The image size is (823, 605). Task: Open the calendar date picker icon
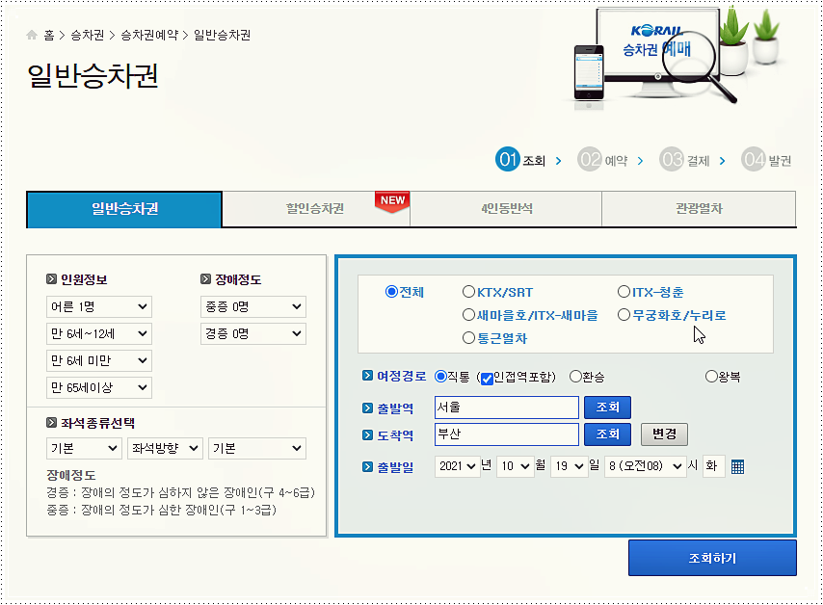click(x=737, y=466)
